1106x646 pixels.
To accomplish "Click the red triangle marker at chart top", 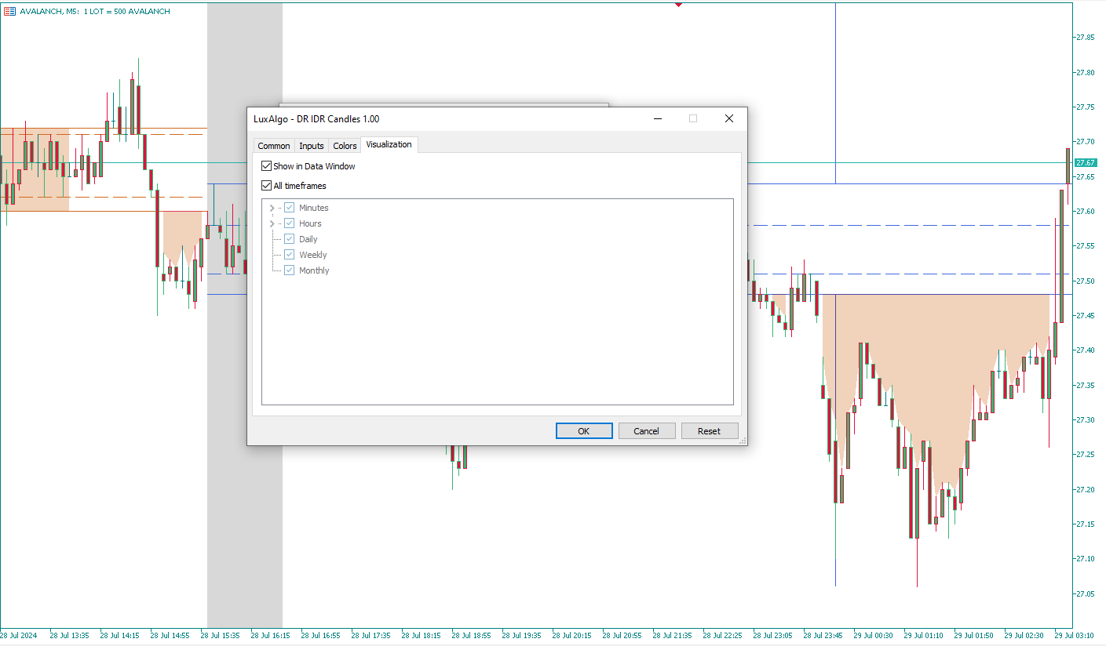I will pyautogui.click(x=678, y=4).
